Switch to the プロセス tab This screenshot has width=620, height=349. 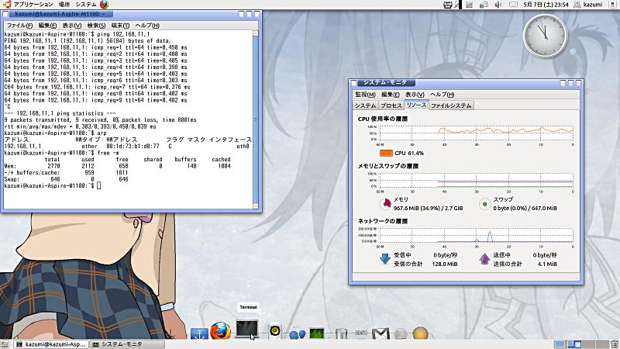click(x=391, y=105)
